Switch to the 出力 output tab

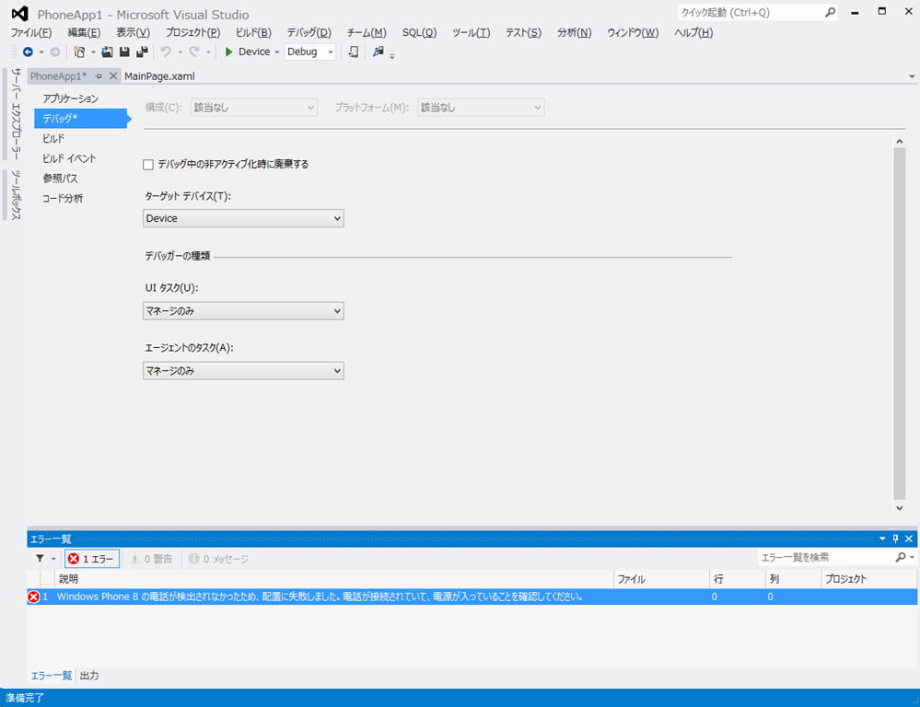[x=89, y=676]
